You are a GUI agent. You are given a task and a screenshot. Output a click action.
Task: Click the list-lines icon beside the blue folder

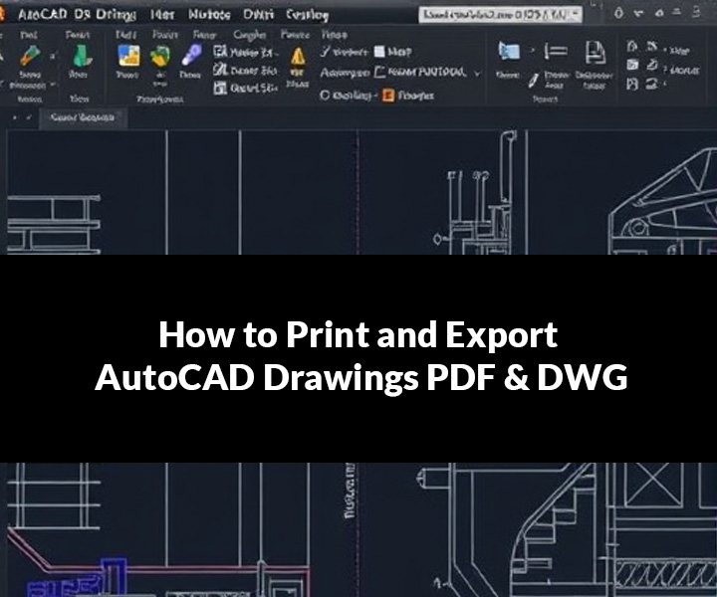pos(556,52)
